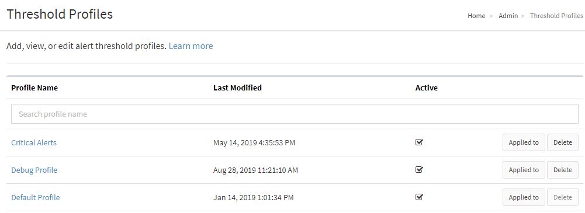Open the Debug Profile link
The width and height of the screenshot is (585, 213).
tap(34, 170)
